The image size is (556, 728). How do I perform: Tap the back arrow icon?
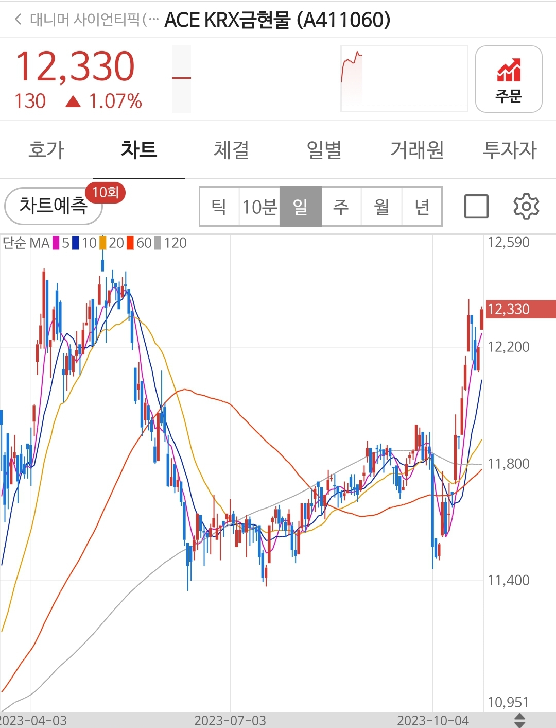19,20
